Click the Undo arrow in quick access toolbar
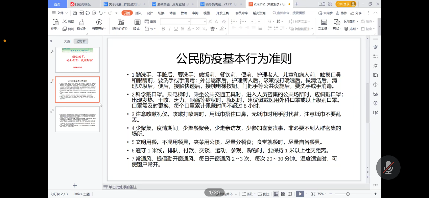429x198 pixels. click(x=100, y=13)
